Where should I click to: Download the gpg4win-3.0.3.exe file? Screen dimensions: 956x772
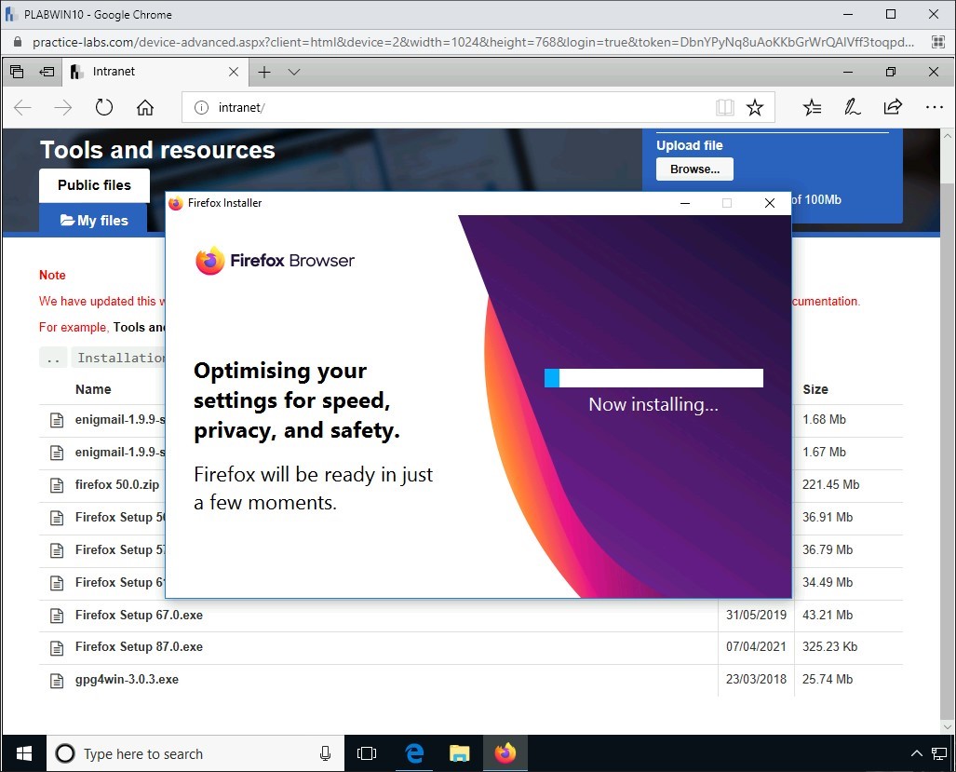[127, 680]
